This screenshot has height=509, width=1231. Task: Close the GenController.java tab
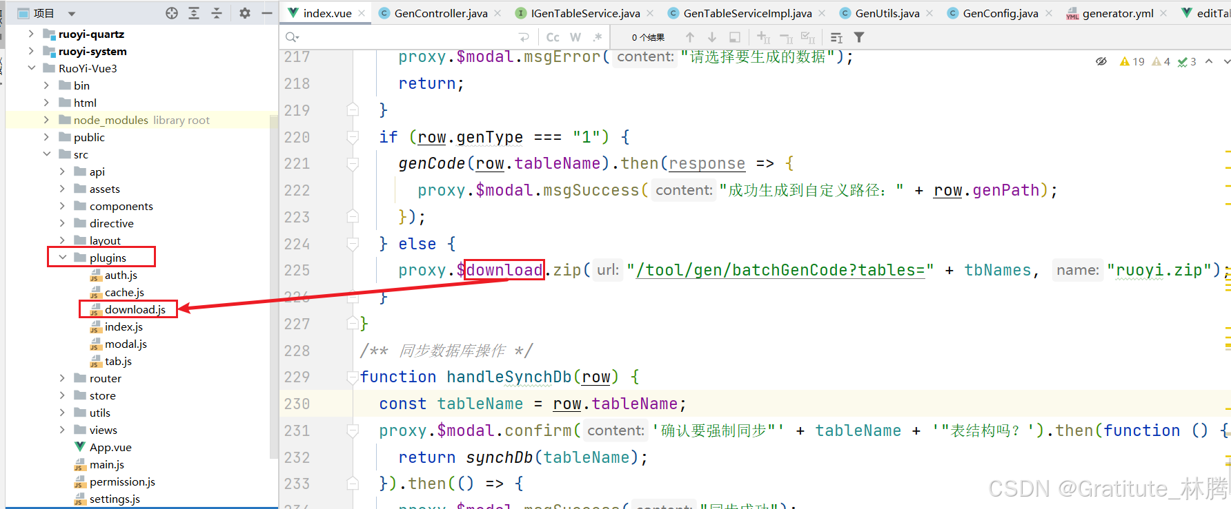click(498, 13)
